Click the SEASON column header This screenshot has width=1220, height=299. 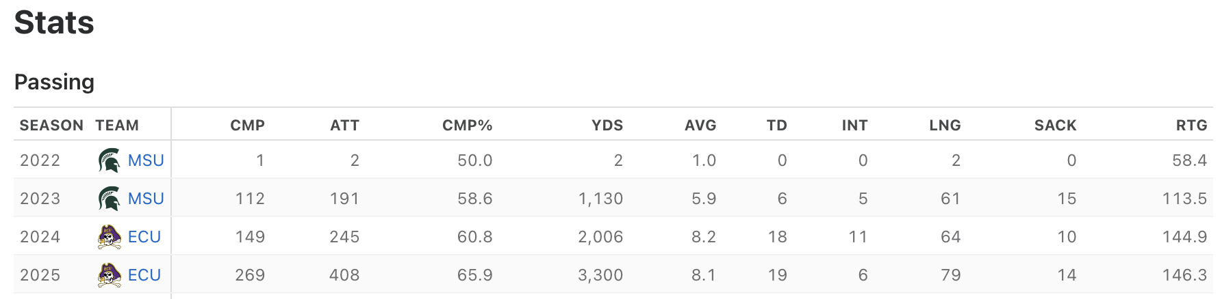51,126
